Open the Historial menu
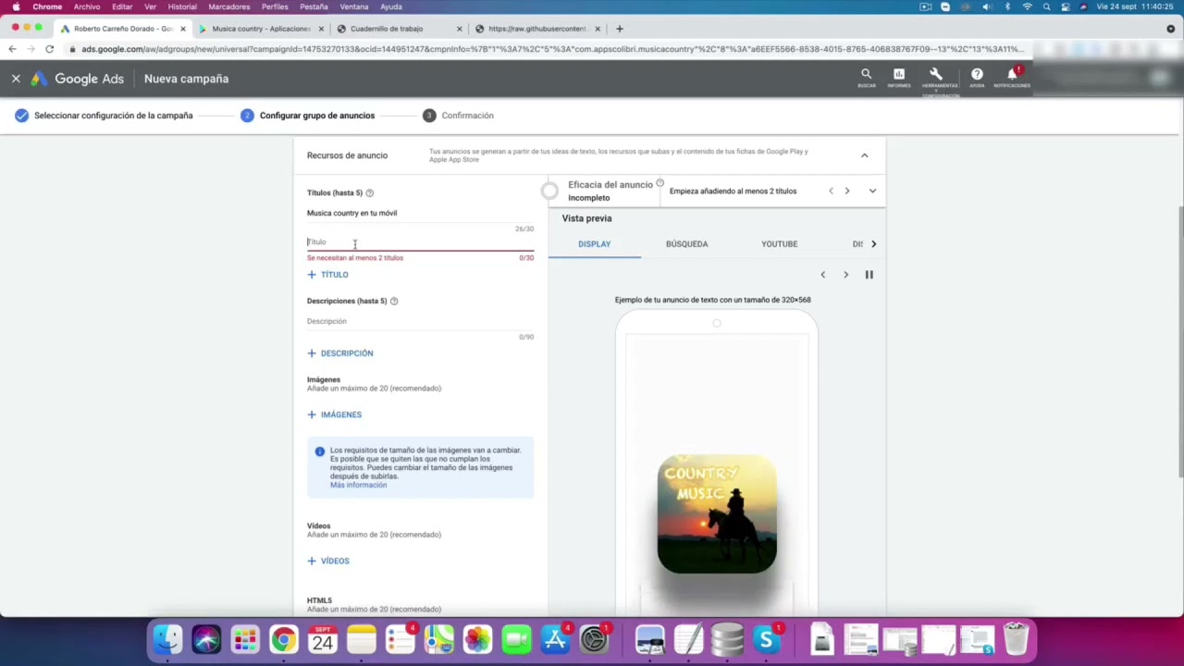Viewport: 1184px width, 666px height. click(182, 6)
